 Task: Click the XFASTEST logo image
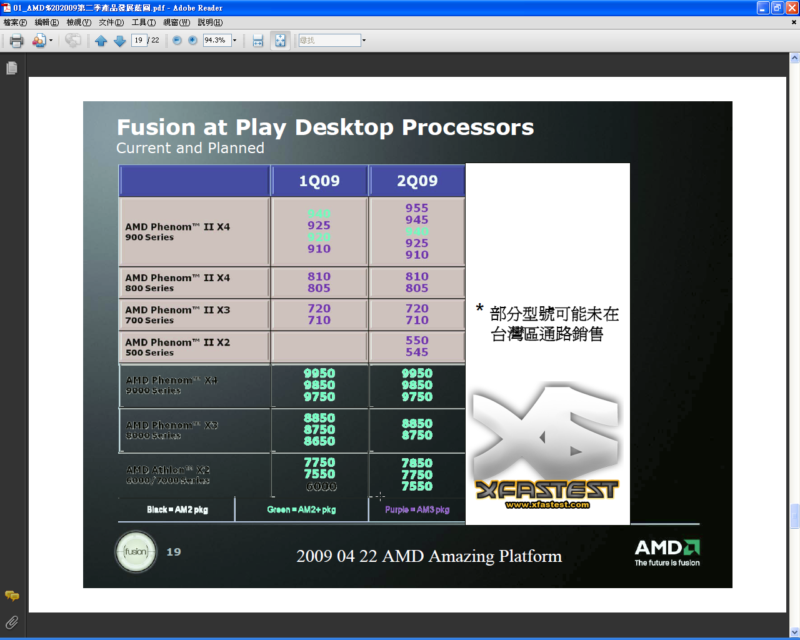pos(547,445)
